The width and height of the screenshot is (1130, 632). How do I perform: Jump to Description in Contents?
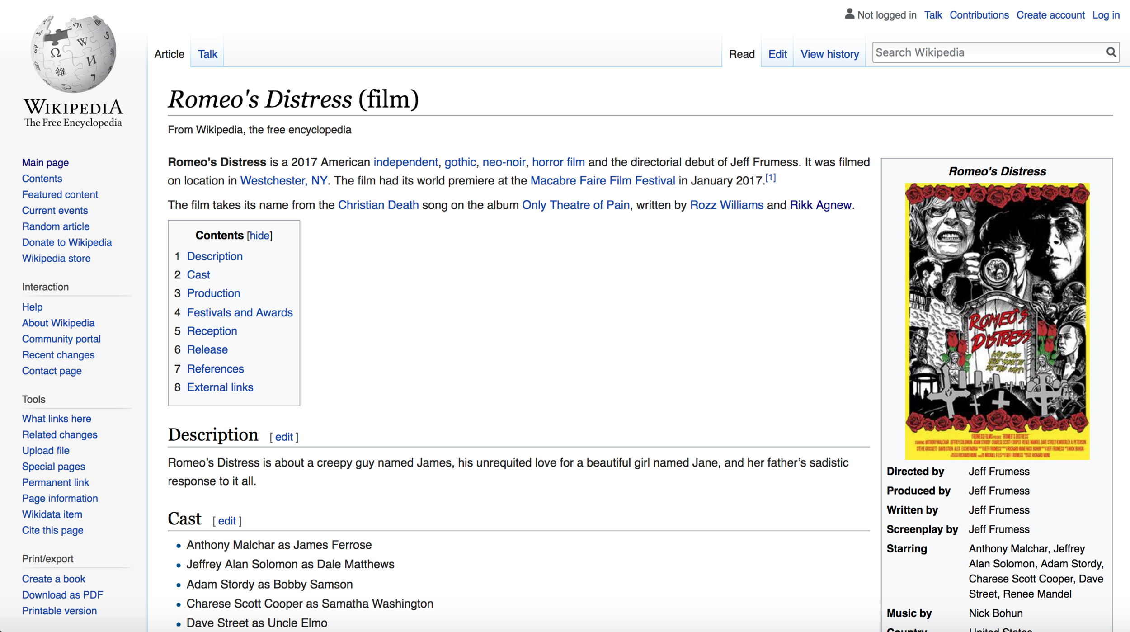[215, 256]
